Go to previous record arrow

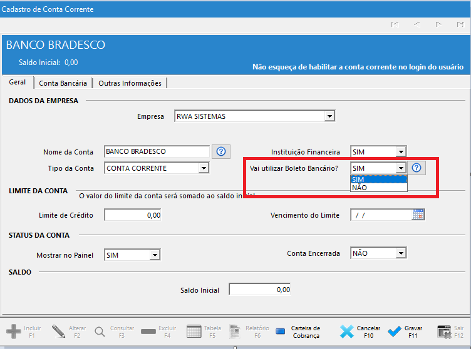pos(417,24)
